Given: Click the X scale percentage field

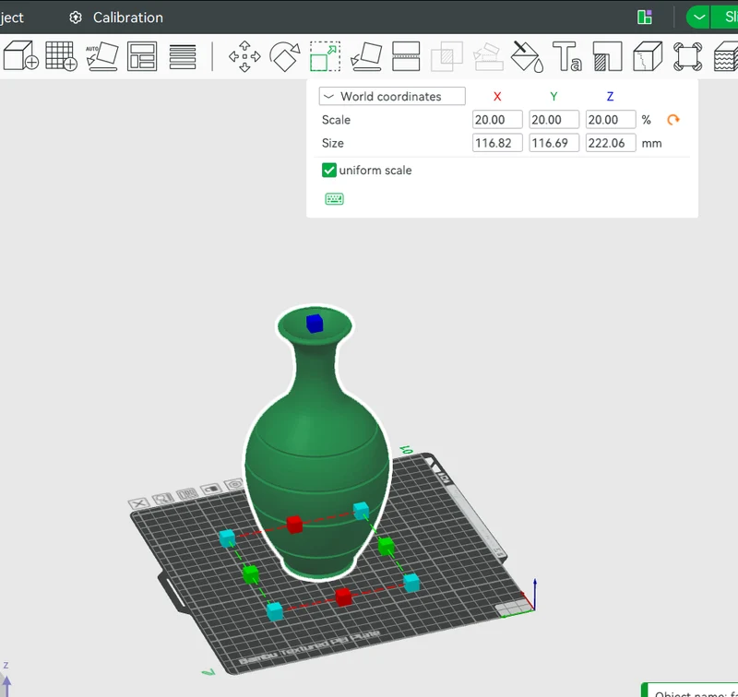Looking at the screenshot, I should pos(497,120).
